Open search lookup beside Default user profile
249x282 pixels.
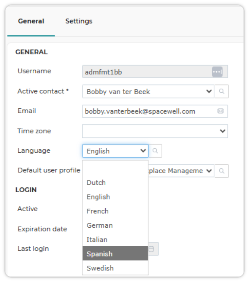222,171
